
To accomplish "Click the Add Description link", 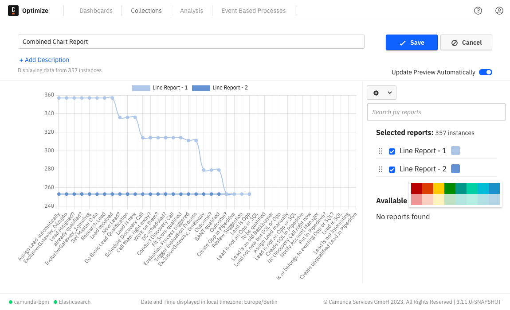I will [44, 60].
